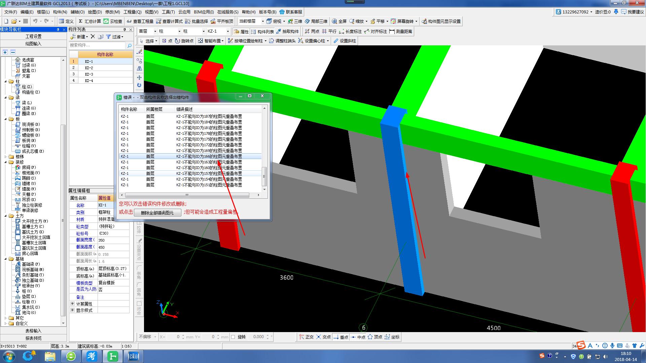Viewport: 646px width, 363px height.
Task: Toggle the 旋转 rotate checkbox
Action: click(233, 337)
